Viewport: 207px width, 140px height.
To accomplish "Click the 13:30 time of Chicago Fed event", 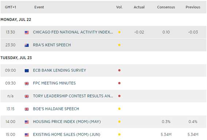I will [11, 32].
